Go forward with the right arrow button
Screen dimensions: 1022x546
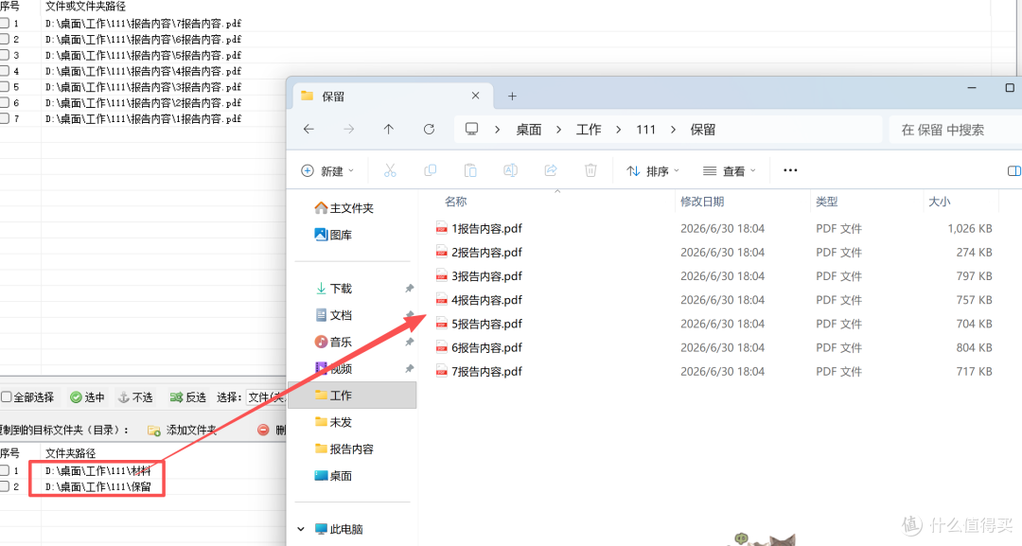(348, 129)
